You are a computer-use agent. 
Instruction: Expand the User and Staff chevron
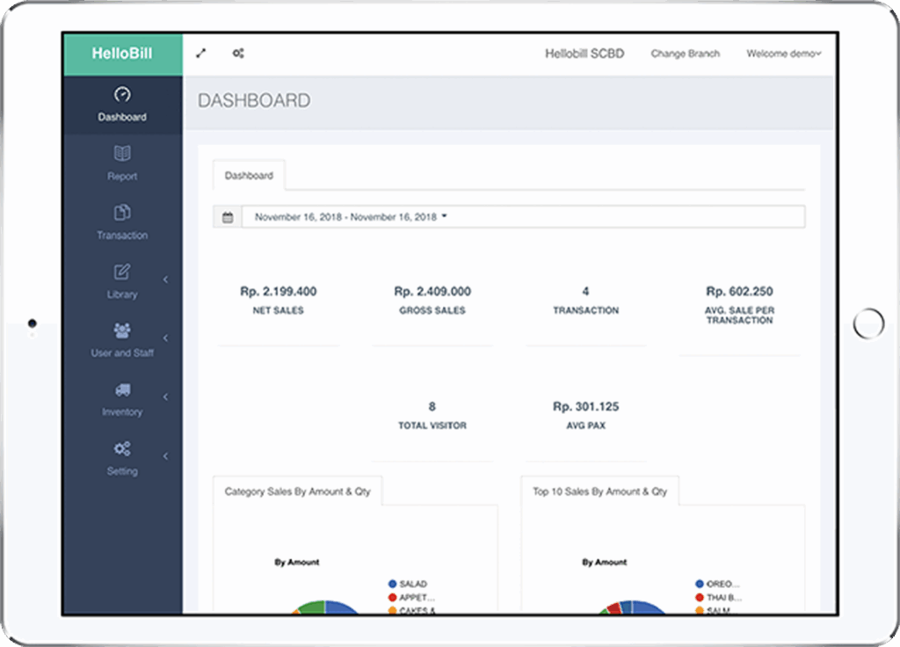(165, 338)
